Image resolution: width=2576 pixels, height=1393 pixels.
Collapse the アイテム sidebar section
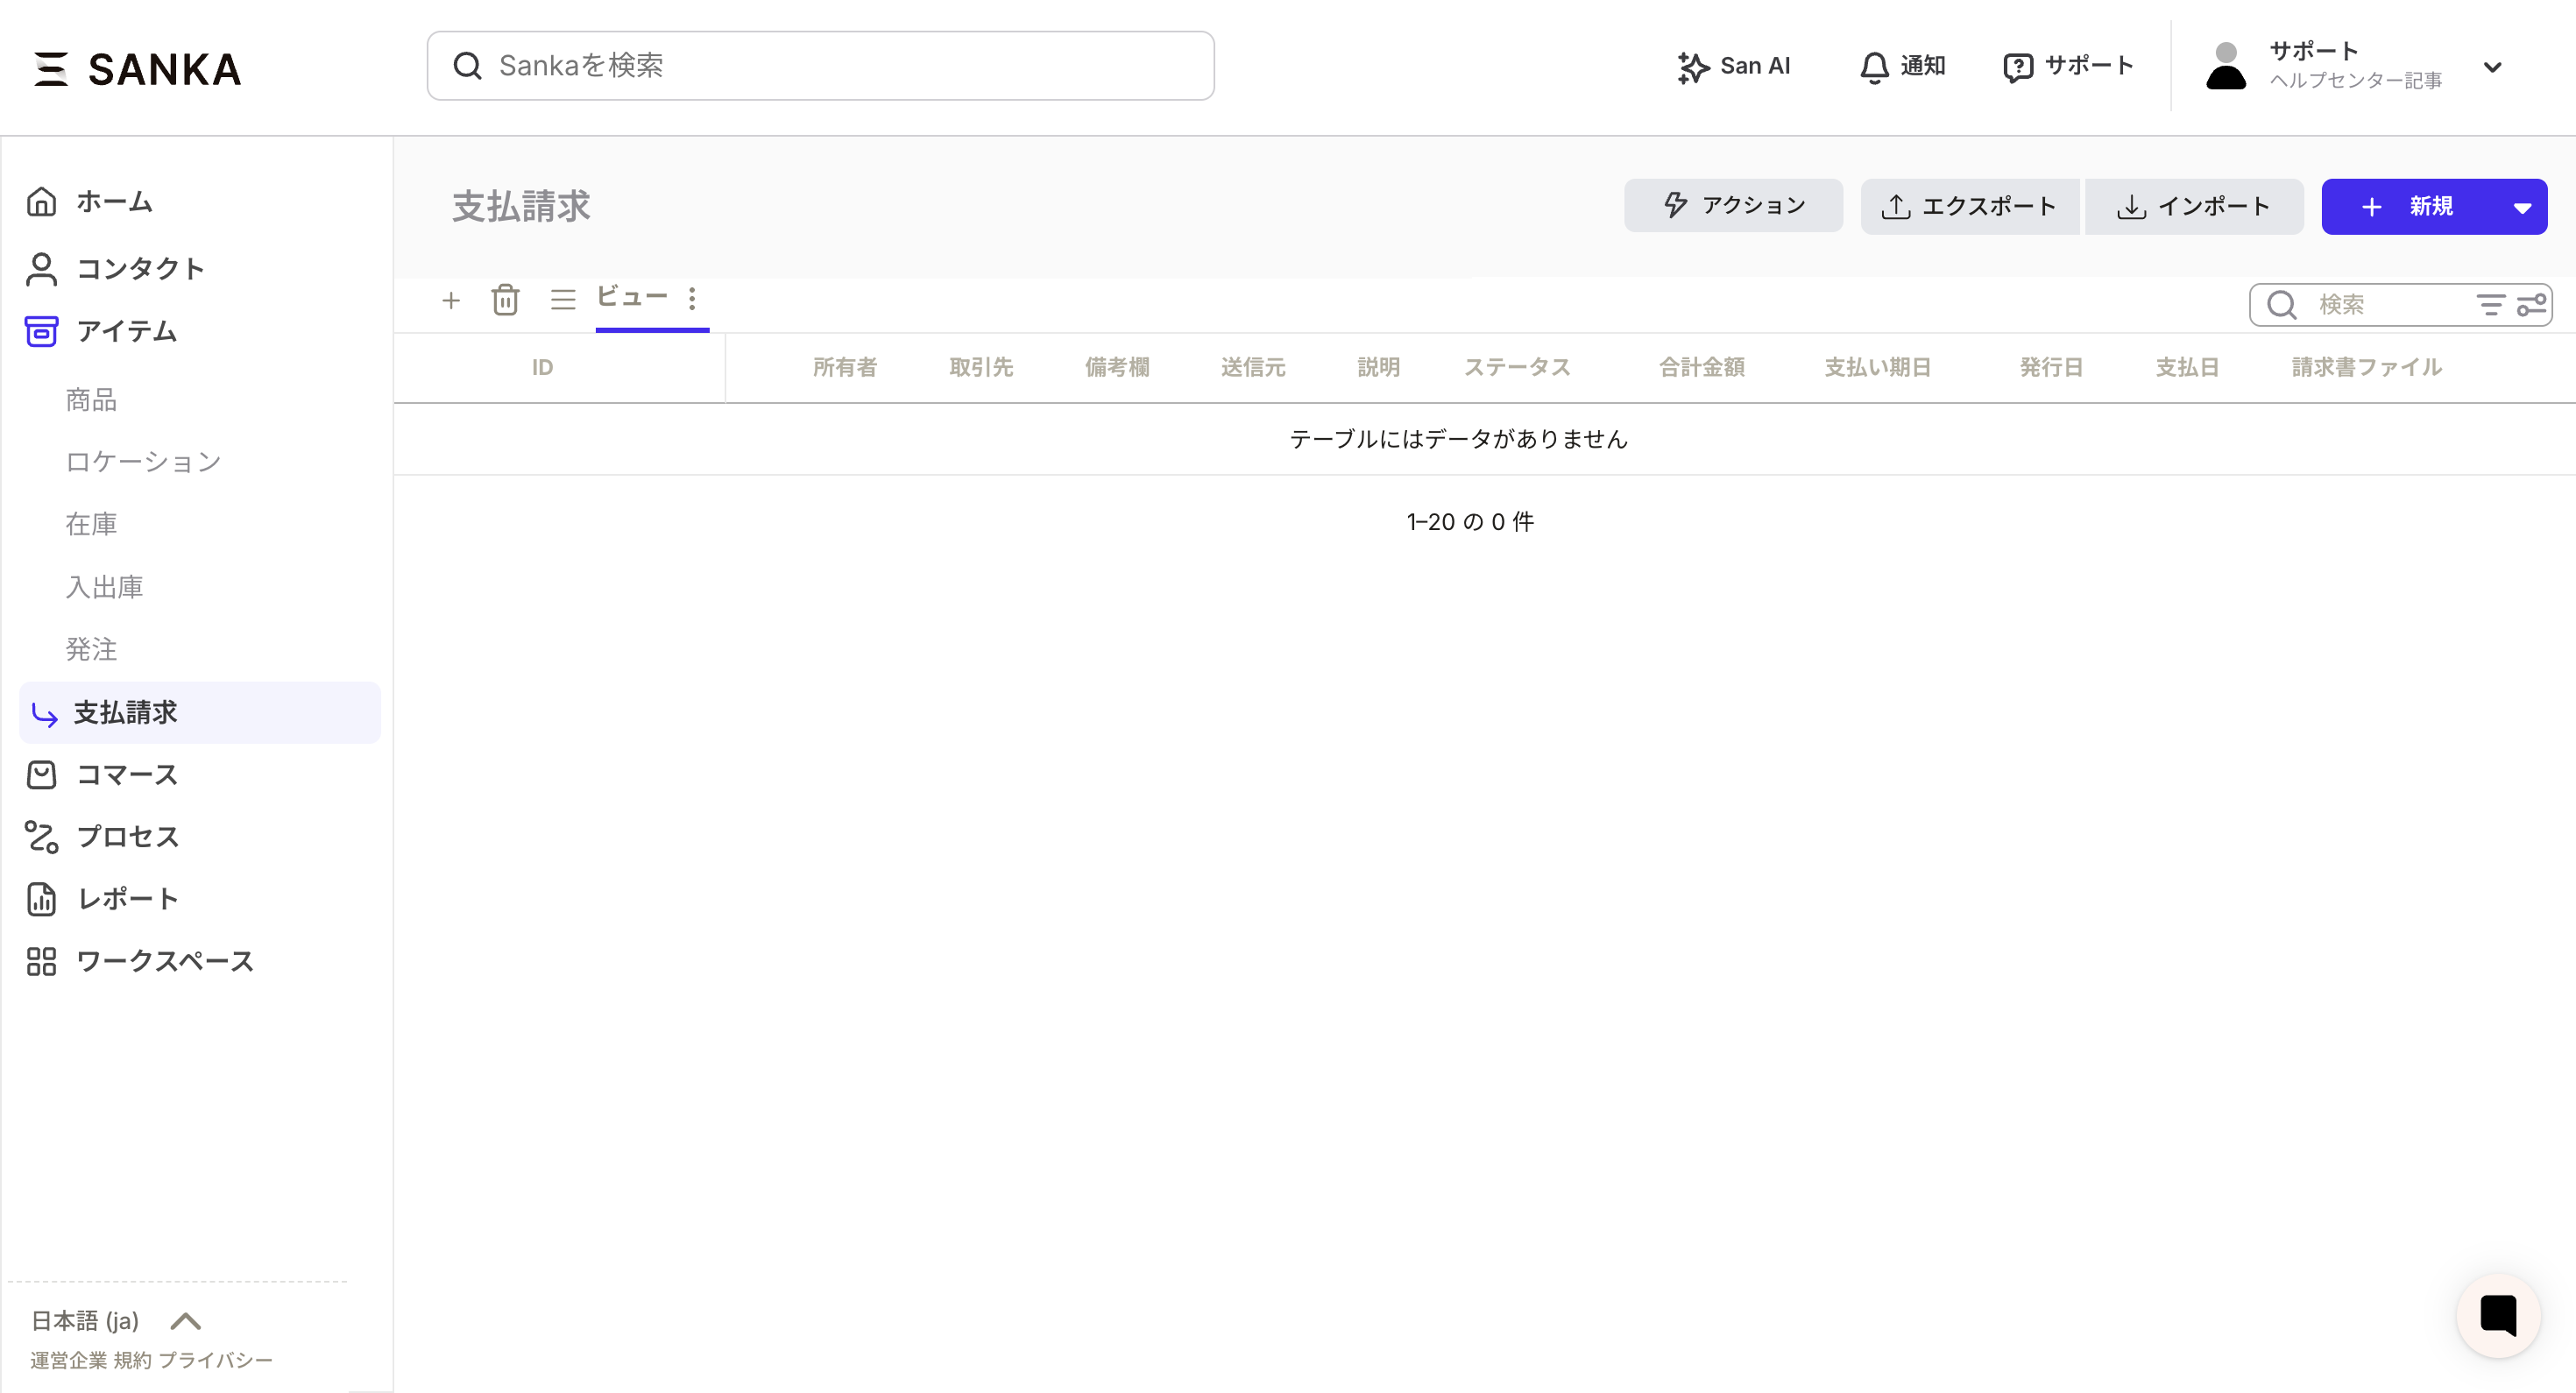pos(126,331)
